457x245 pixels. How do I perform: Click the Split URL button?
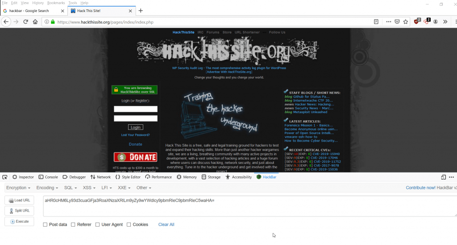click(19, 211)
